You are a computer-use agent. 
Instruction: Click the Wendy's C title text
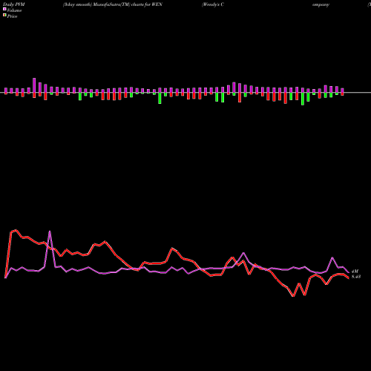coord(213,4)
